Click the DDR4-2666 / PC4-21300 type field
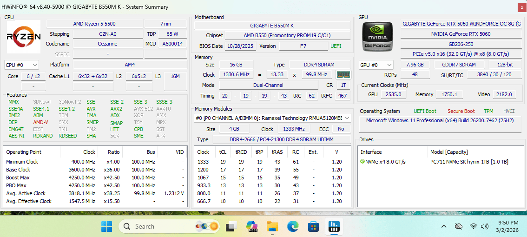This screenshot has height=237, width=527. 281,139
